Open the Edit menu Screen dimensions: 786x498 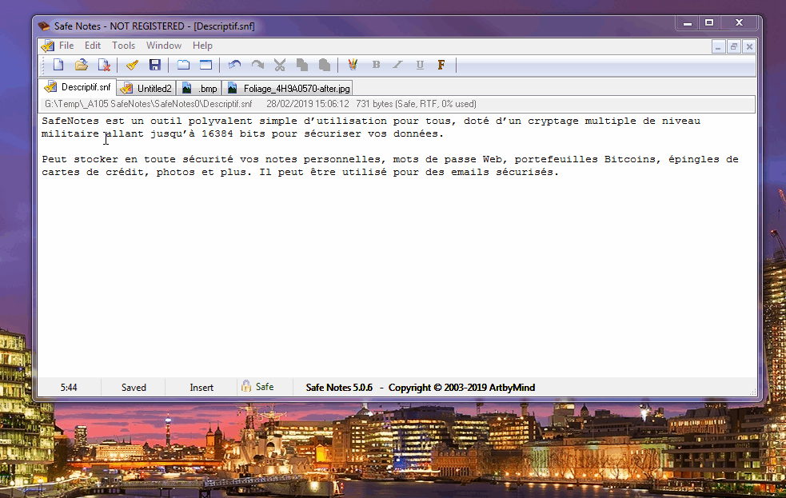(93, 46)
